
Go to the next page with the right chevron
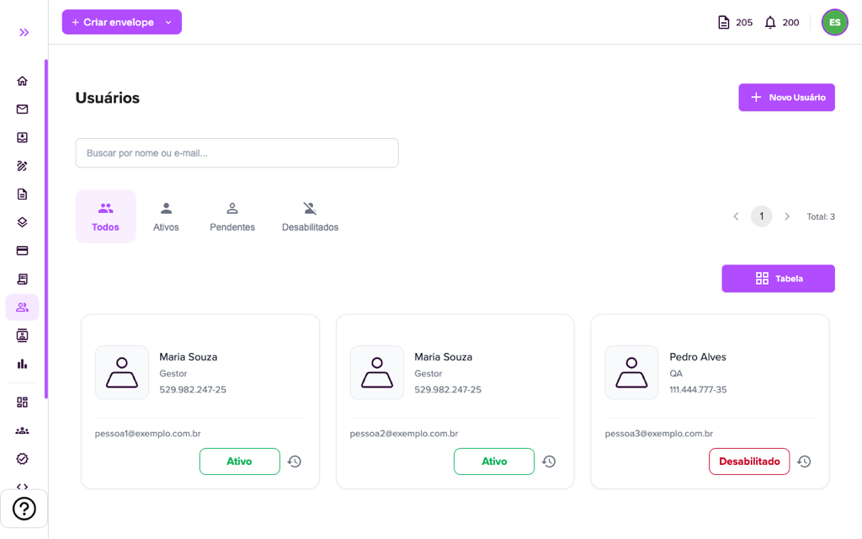click(x=787, y=216)
